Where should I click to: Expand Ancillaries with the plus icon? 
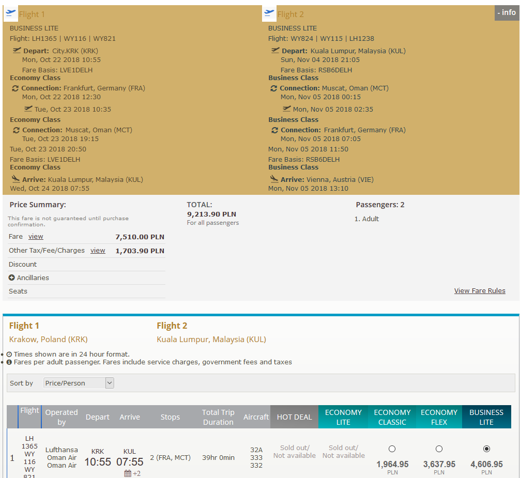(11, 277)
